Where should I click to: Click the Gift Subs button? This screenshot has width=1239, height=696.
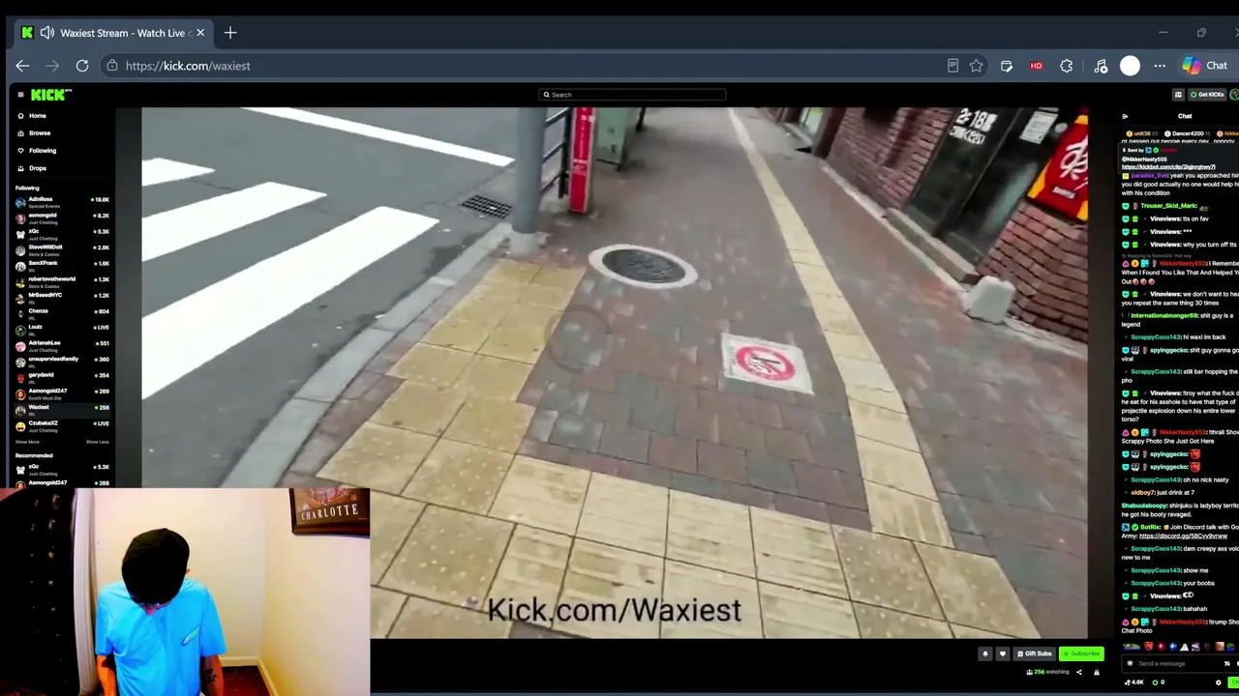tap(1034, 654)
